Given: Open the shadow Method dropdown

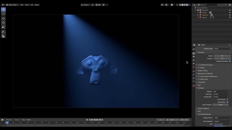Looking at the screenshot, I should click(x=220, y=91).
